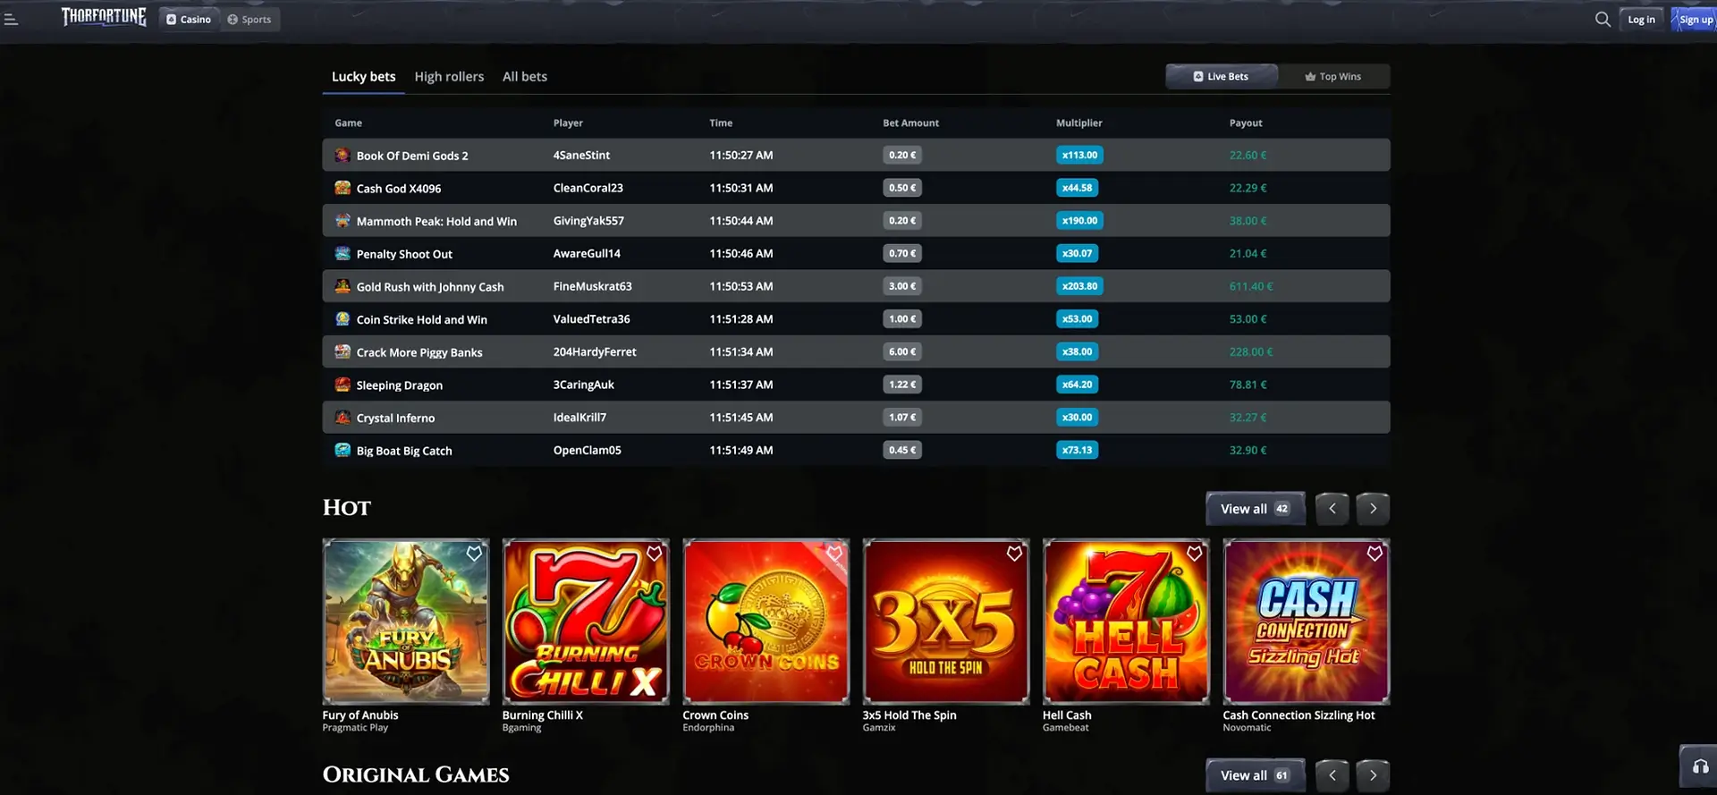Go to next Original Games
This screenshot has width=1717, height=795.
click(1373, 775)
